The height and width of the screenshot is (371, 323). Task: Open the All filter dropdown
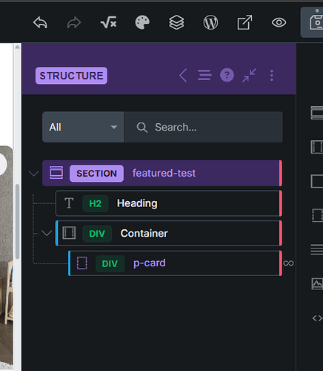[x=83, y=127]
